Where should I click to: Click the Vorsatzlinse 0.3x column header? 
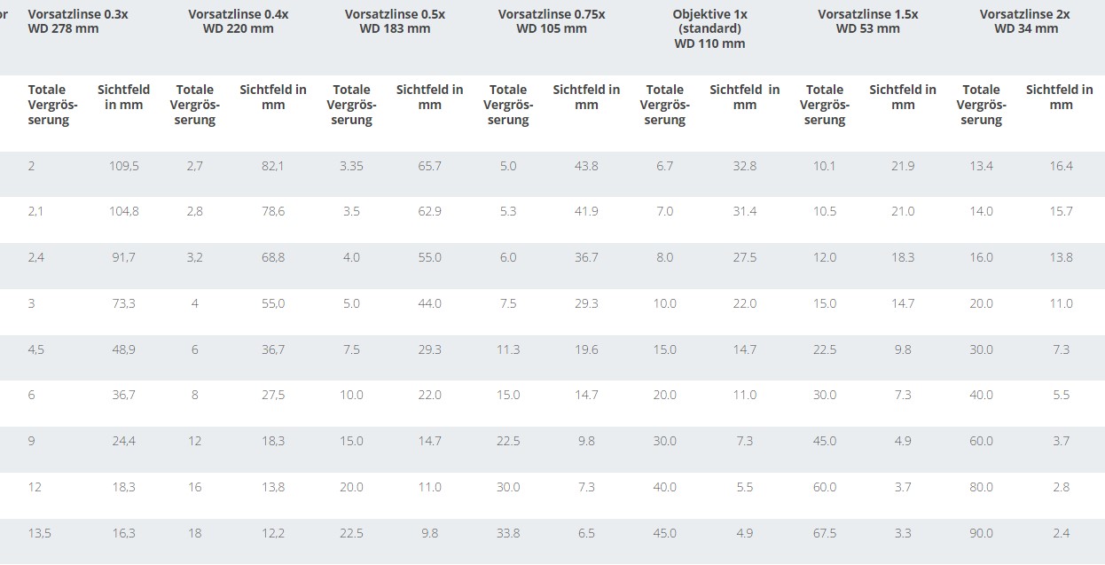pos(78,21)
